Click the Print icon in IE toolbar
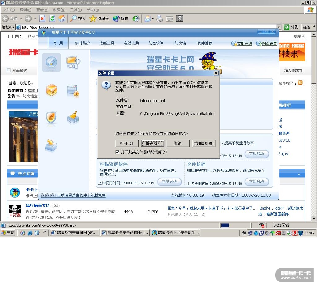Screen dimensions: 317x285 click(160, 19)
